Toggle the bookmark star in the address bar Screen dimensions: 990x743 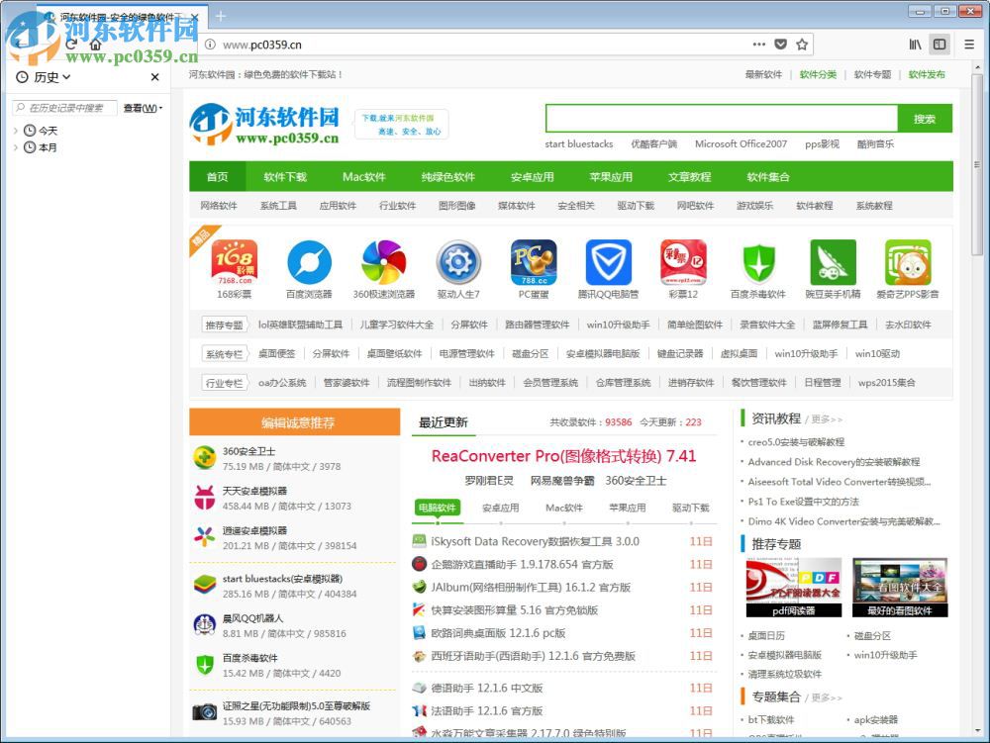pyautogui.click(x=803, y=45)
